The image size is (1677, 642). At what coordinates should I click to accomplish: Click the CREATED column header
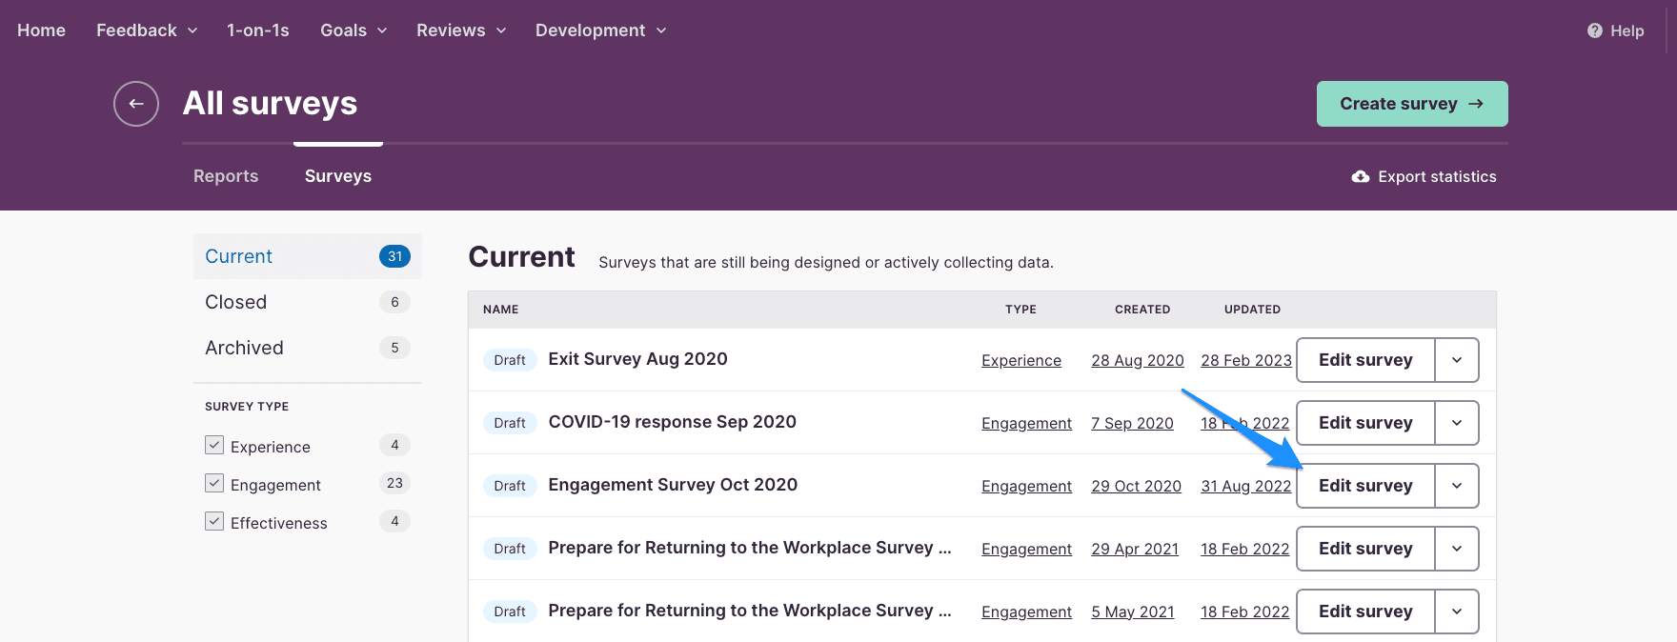[1142, 310]
